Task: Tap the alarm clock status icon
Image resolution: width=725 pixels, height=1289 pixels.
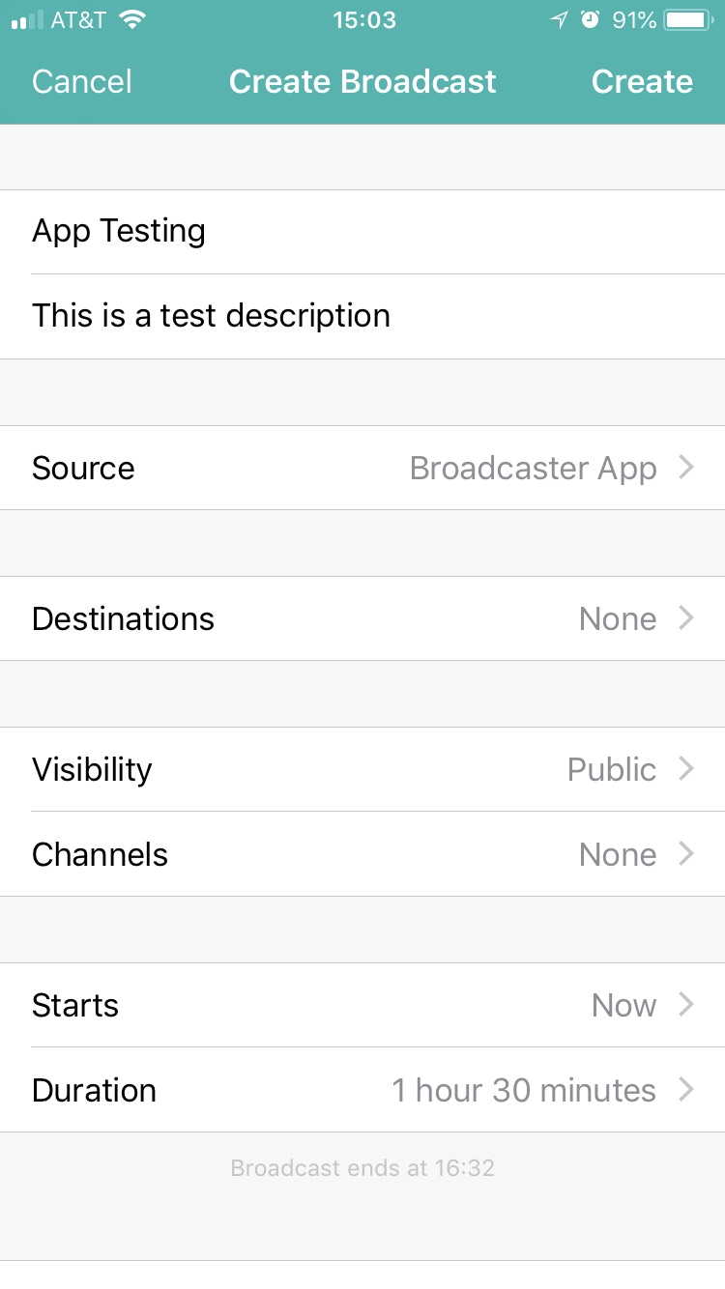Action: (x=590, y=20)
